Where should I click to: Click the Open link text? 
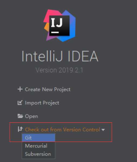coord(31,116)
